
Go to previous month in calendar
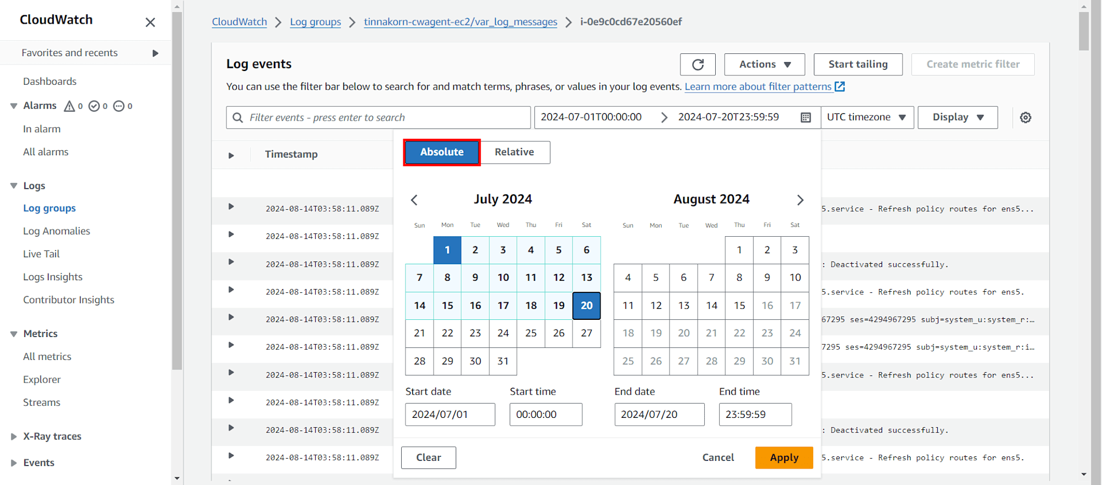414,200
